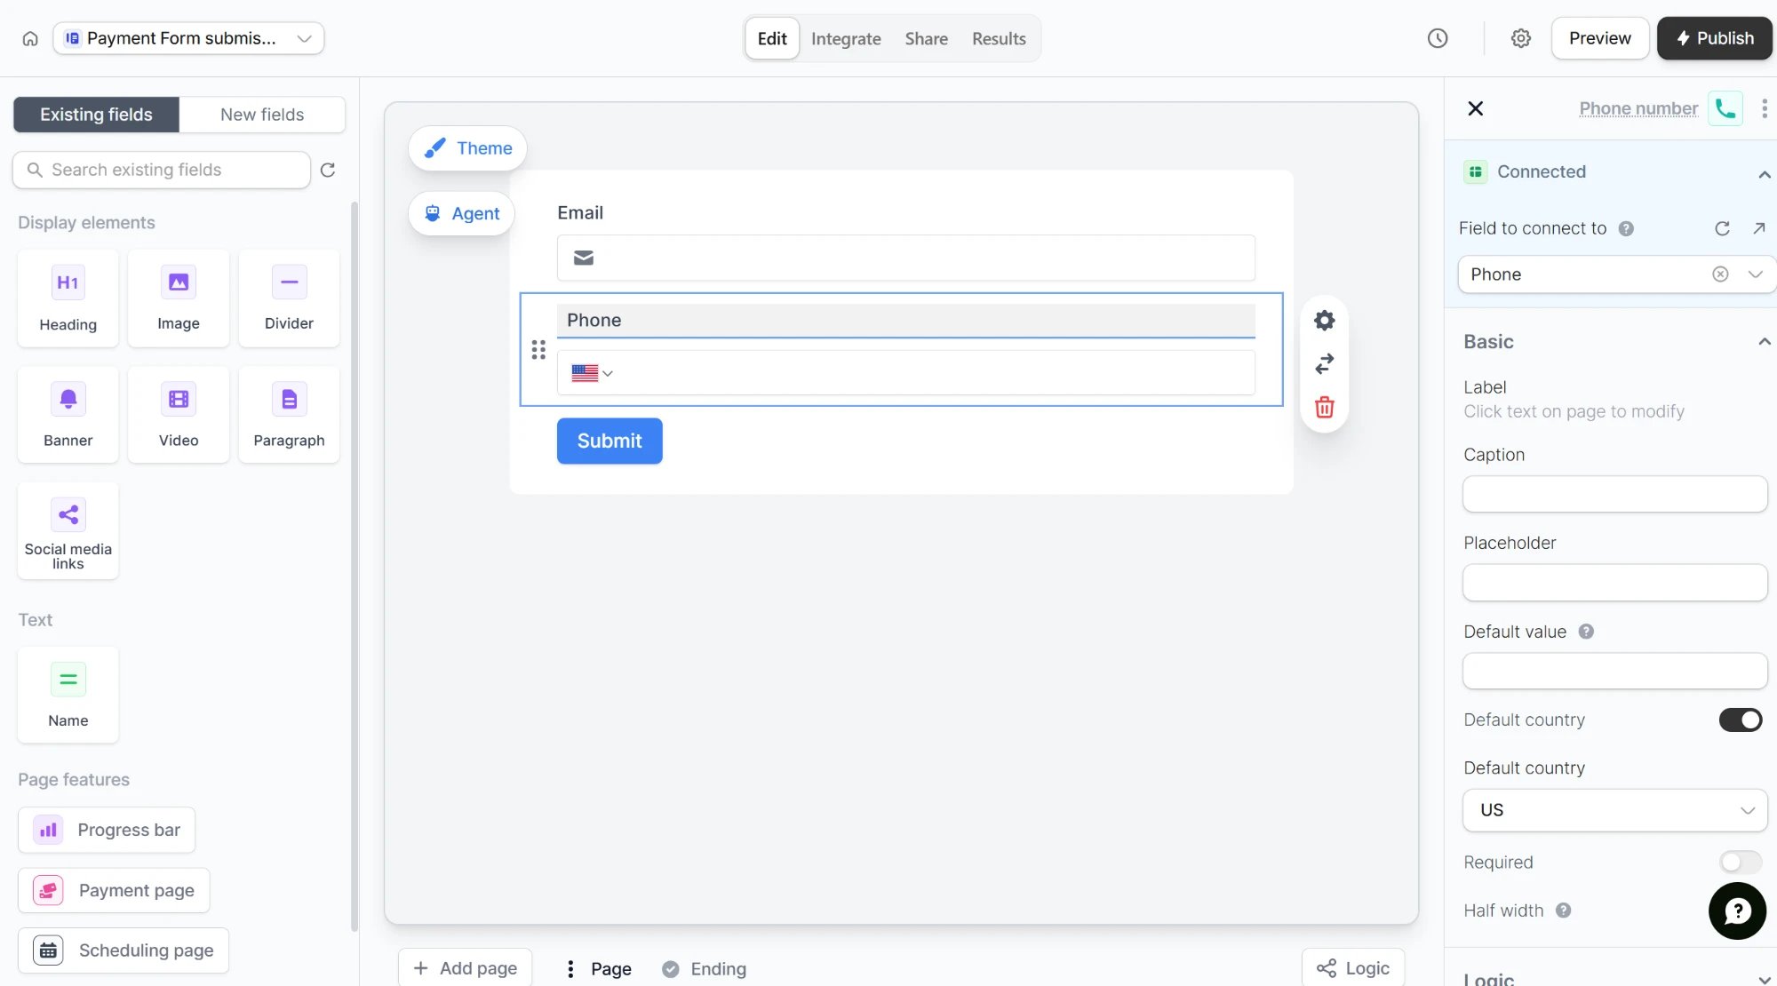1777x986 pixels.
Task: Open the Default country US dropdown
Action: 1615,810
